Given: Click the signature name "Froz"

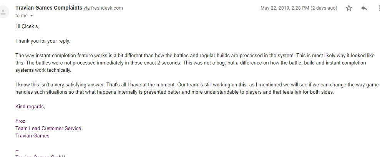Looking at the screenshot, I should click(x=20, y=121).
